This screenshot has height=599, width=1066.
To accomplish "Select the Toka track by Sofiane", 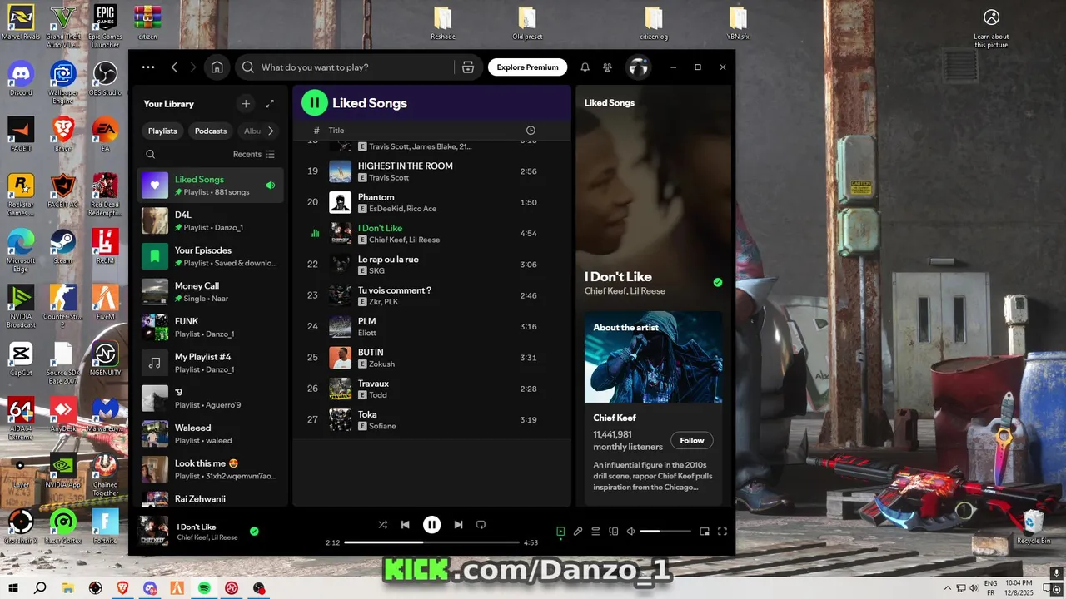I will click(x=431, y=420).
